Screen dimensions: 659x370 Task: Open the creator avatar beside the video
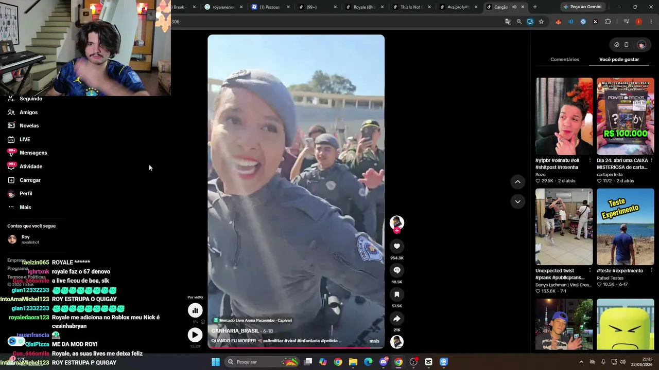point(396,223)
